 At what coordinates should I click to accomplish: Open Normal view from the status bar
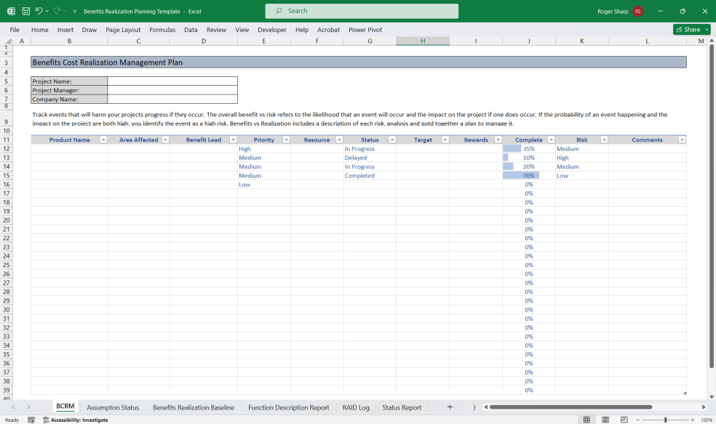pyautogui.click(x=586, y=419)
